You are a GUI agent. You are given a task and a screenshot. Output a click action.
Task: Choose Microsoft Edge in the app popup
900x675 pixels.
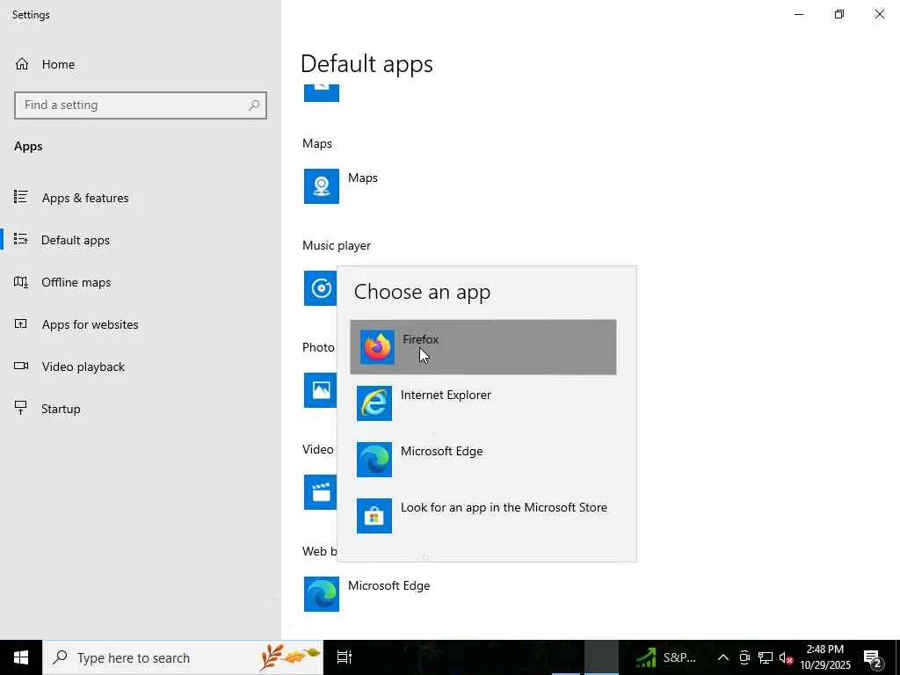tap(483, 459)
